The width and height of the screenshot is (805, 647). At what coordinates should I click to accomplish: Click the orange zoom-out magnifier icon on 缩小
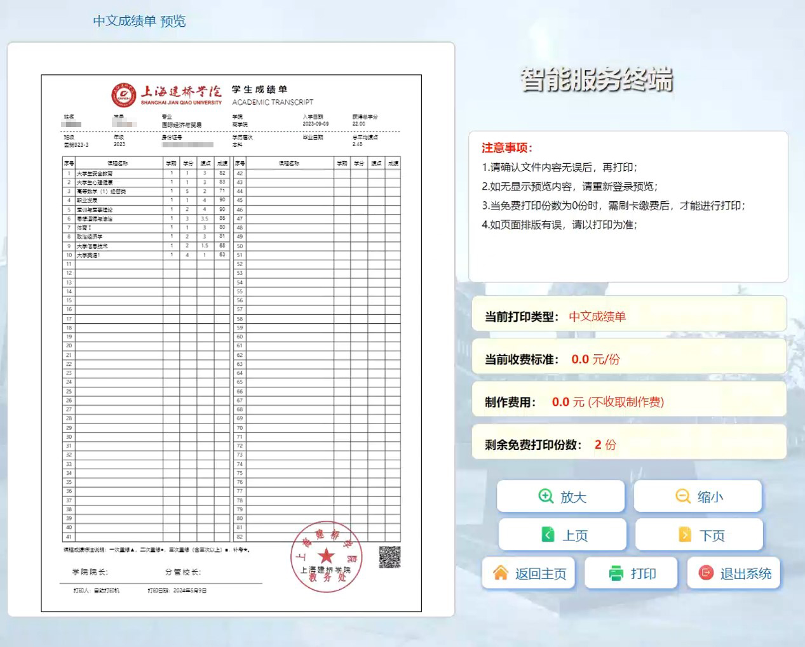tap(683, 497)
